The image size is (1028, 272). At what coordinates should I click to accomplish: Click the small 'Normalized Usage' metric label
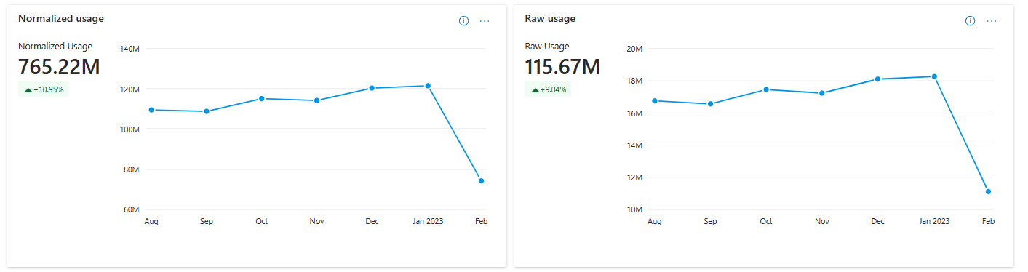point(55,47)
